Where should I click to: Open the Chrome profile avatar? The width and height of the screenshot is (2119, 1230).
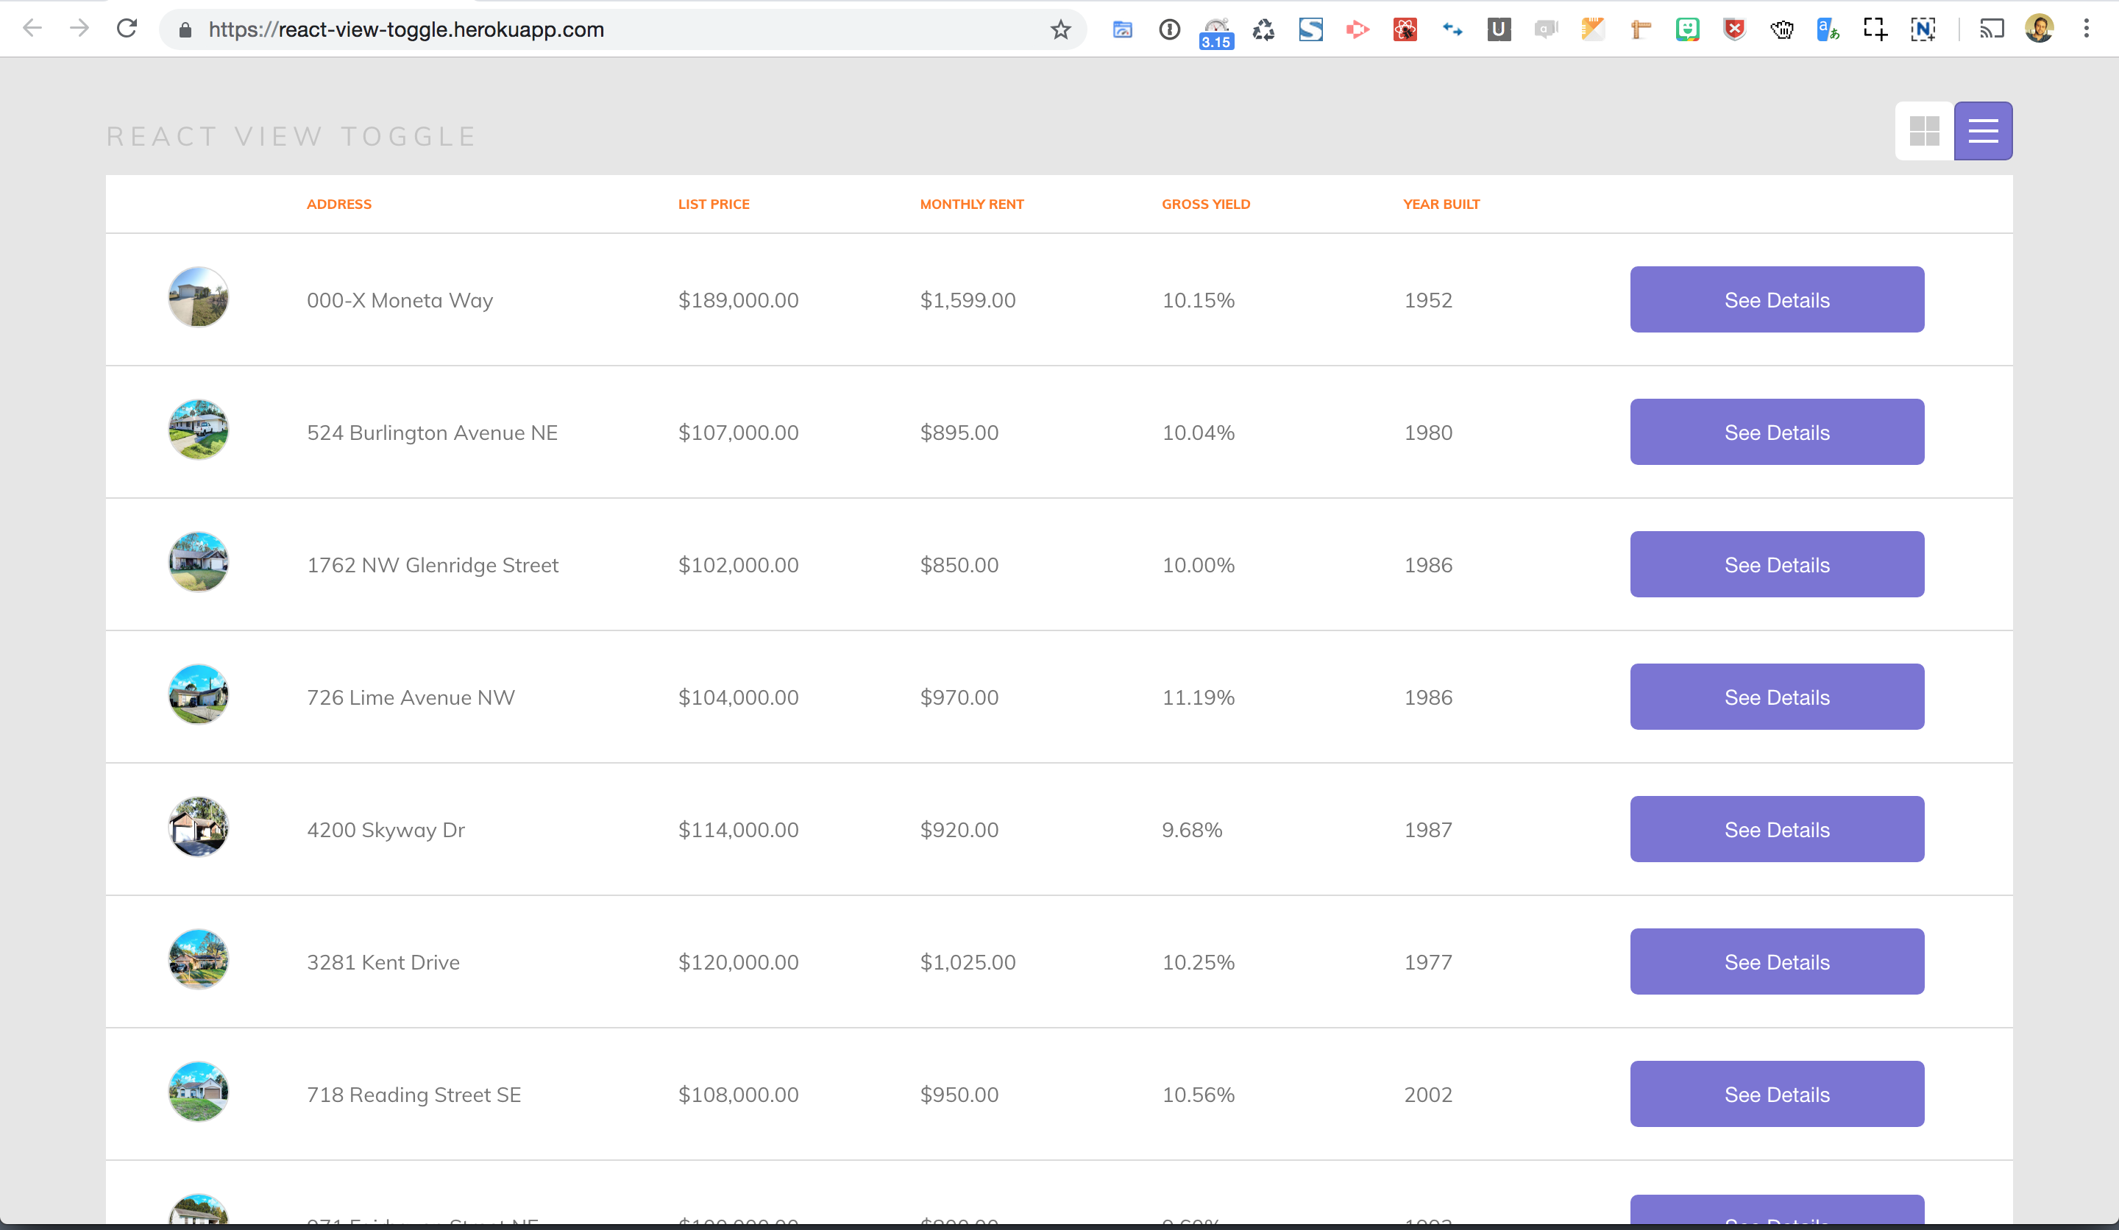pos(2039,29)
